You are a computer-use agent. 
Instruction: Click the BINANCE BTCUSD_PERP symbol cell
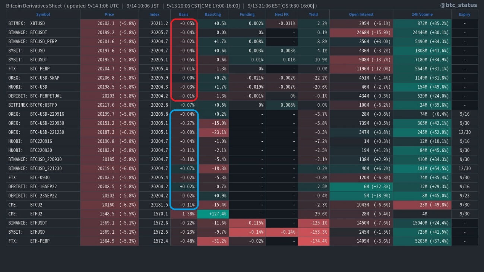click(x=43, y=42)
